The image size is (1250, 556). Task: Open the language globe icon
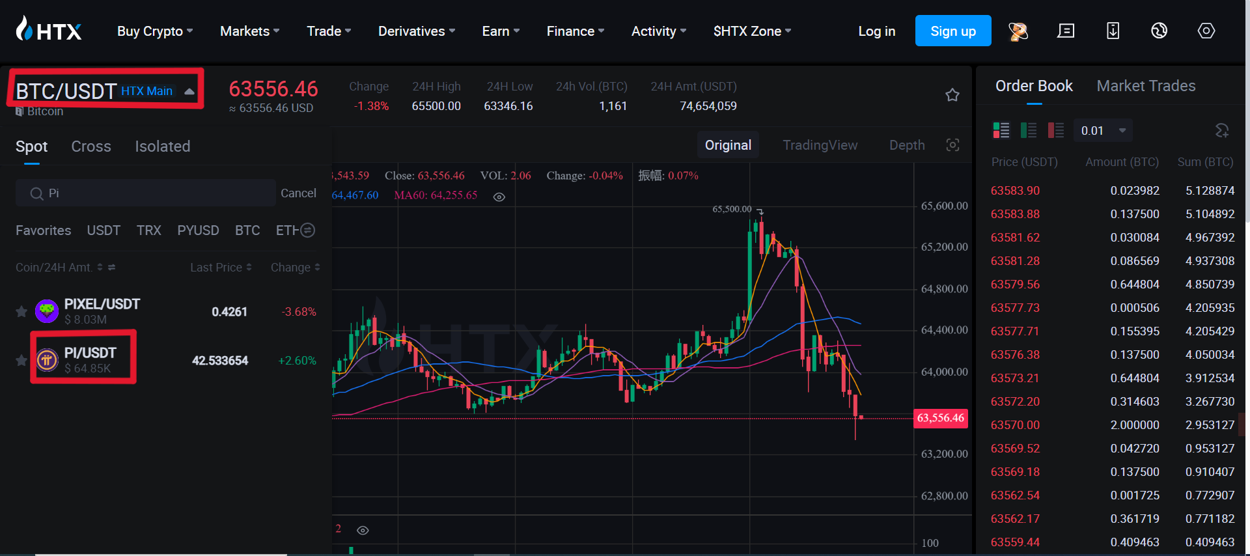pyautogui.click(x=1159, y=31)
